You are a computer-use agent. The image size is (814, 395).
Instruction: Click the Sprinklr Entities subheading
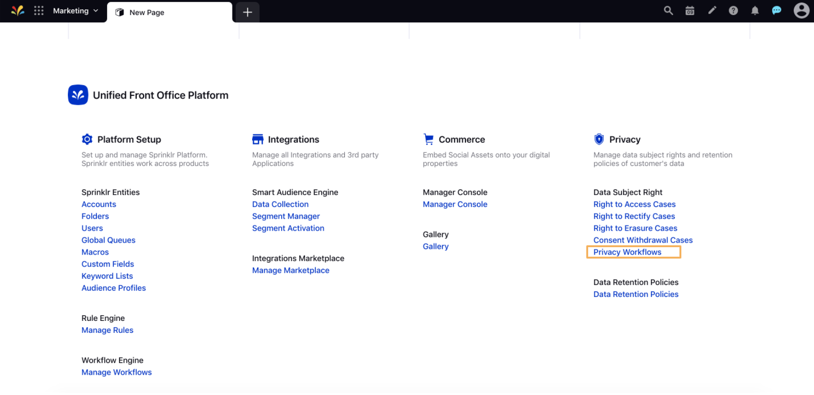pos(110,192)
